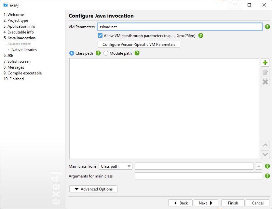Click the green plus add class path entry icon

[x=265, y=63]
